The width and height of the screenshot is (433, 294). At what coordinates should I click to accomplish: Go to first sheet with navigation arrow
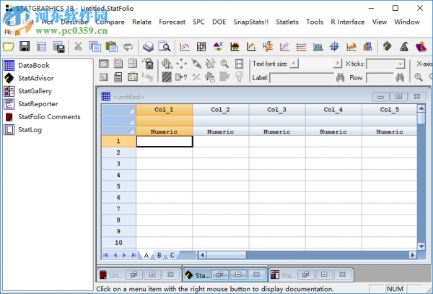105,255
